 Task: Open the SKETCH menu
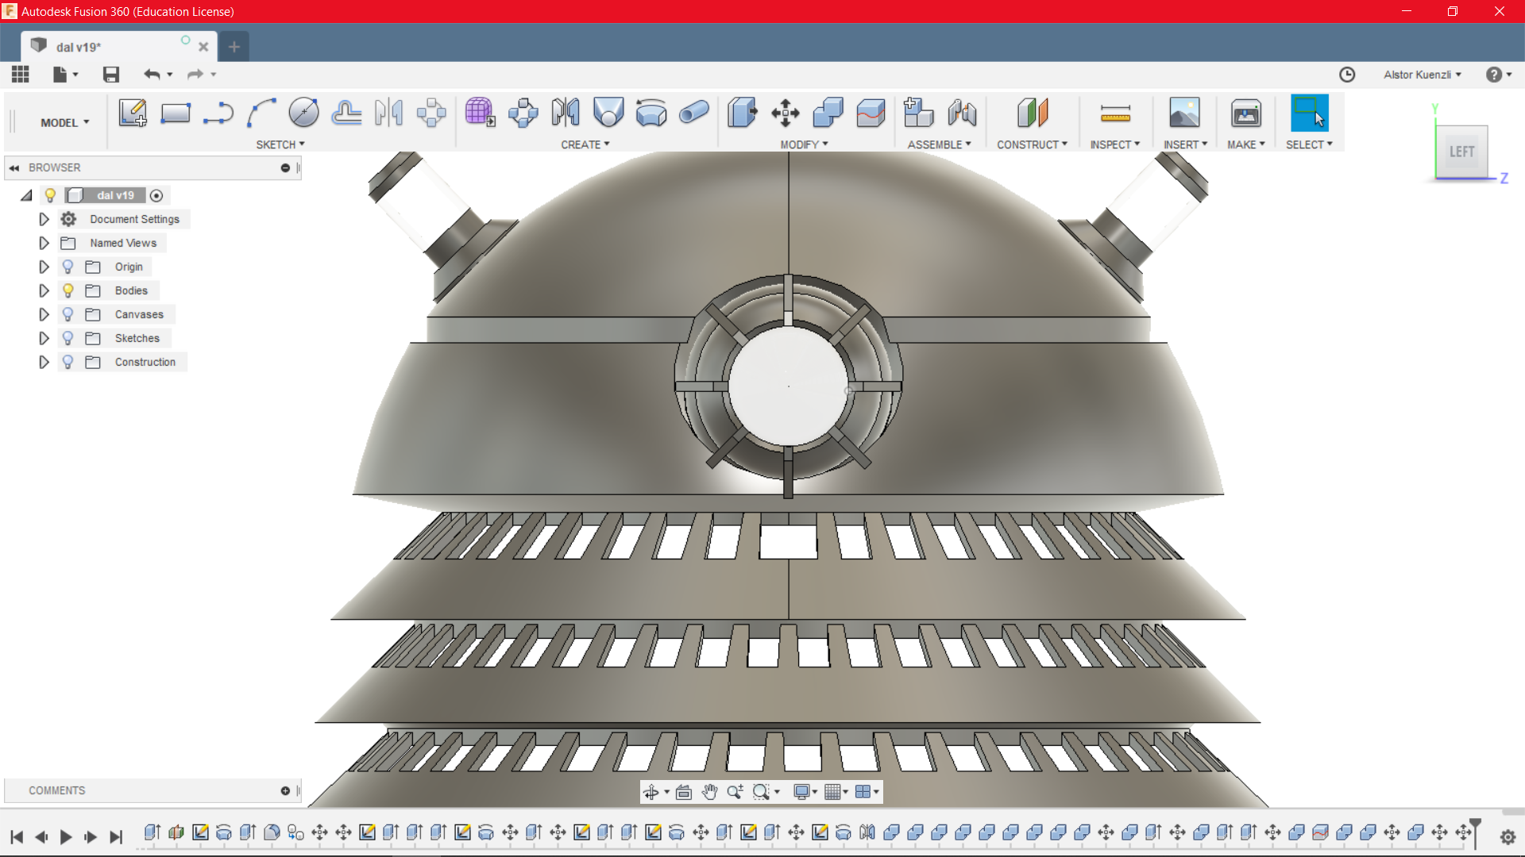point(280,144)
